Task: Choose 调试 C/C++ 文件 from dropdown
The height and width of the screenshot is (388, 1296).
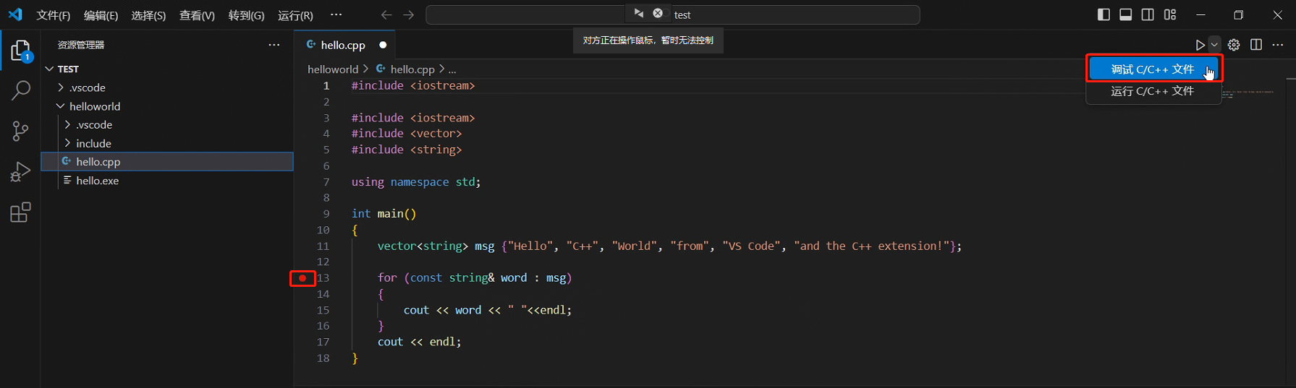Action: 1153,69
